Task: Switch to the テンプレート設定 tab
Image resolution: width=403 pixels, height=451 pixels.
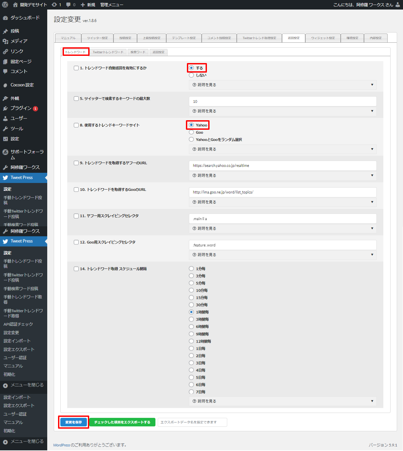Action: coord(184,38)
